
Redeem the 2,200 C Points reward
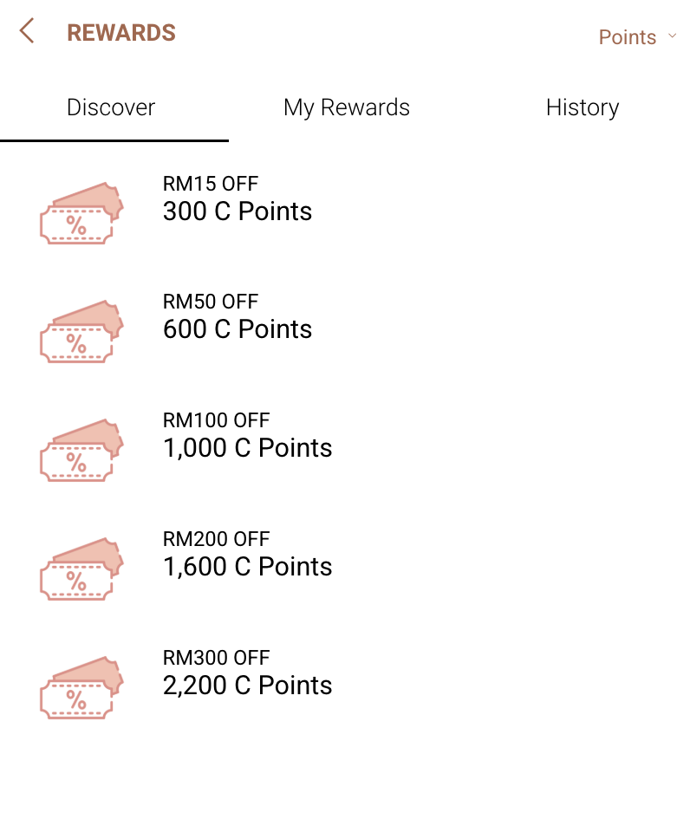[x=248, y=686]
